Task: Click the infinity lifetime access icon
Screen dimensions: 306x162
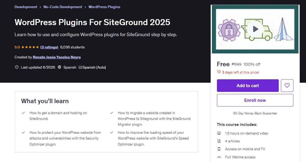Action: click(x=219, y=157)
